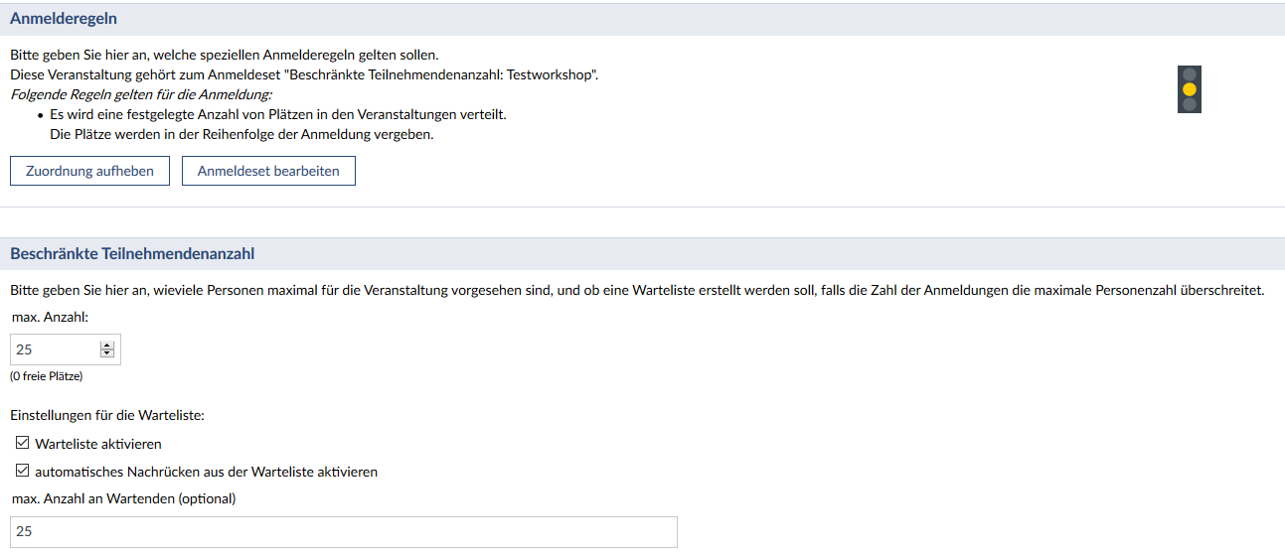Click the max. Anzahl an Wartenden (optional) label
Viewport: 1285px width, 557px height.
click(123, 498)
